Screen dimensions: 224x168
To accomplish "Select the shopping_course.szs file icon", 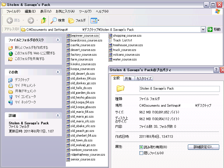I will click(x=110, y=36).
